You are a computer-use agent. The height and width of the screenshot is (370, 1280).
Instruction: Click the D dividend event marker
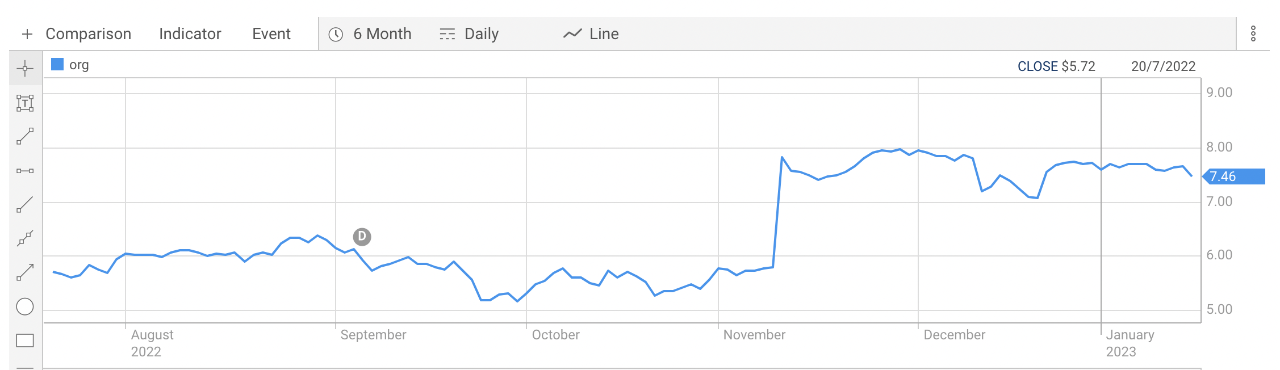pos(362,237)
